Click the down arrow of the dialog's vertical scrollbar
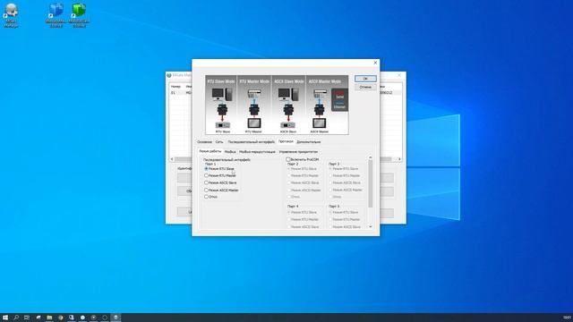The height and width of the screenshot is (322, 573). click(x=370, y=226)
